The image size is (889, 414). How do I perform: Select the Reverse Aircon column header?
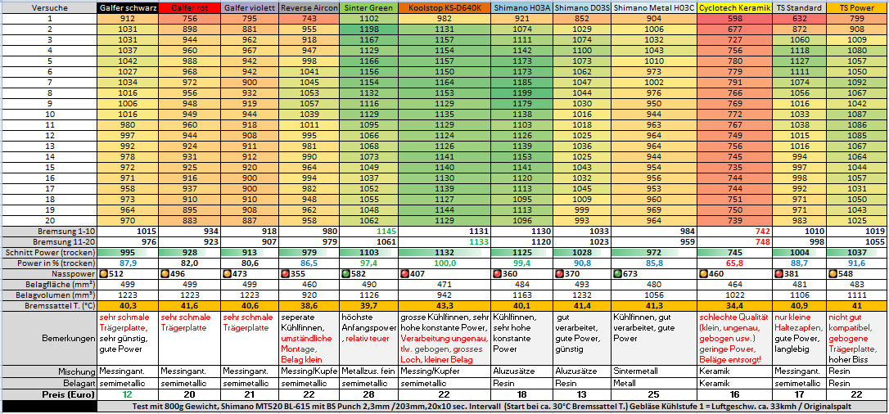pyautogui.click(x=309, y=8)
